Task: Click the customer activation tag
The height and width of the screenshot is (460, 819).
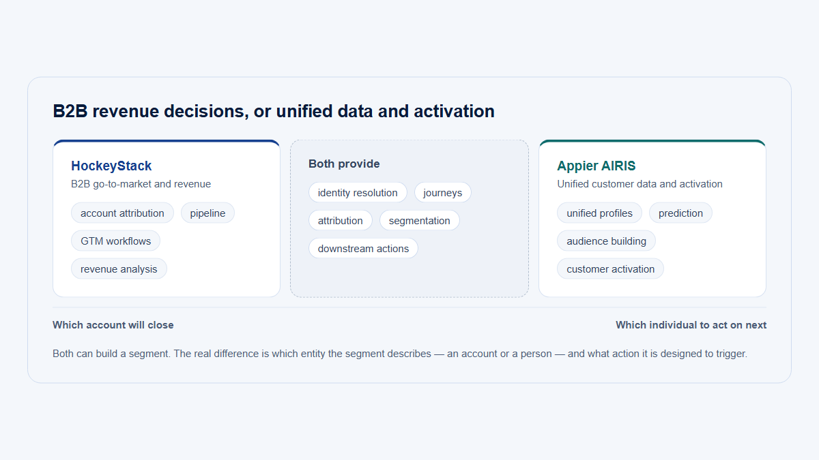Action: click(x=610, y=269)
